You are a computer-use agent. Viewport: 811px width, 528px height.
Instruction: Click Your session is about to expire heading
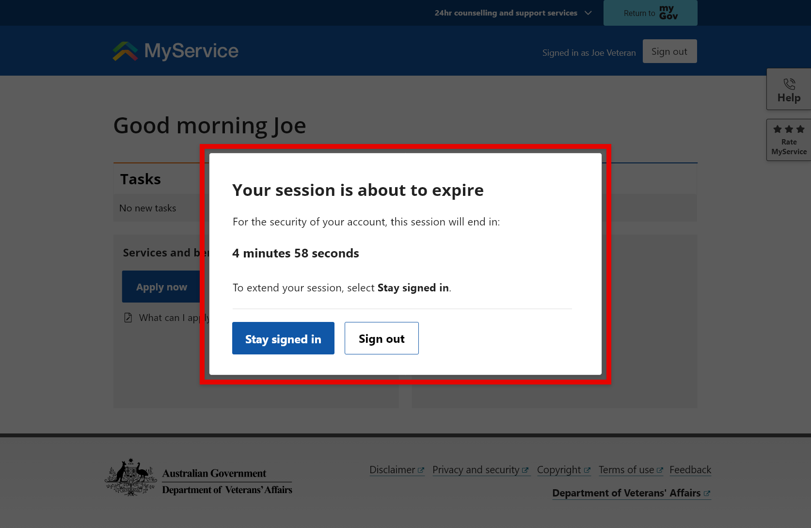[358, 190]
